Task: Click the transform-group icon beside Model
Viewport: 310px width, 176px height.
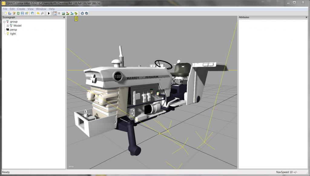Action: [x=11, y=26]
